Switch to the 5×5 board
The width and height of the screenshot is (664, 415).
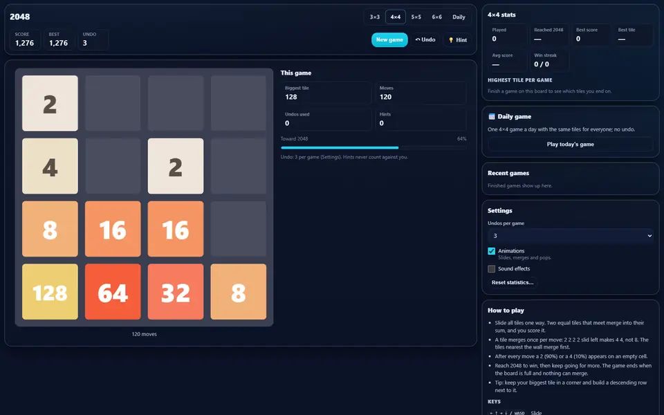pyautogui.click(x=416, y=17)
